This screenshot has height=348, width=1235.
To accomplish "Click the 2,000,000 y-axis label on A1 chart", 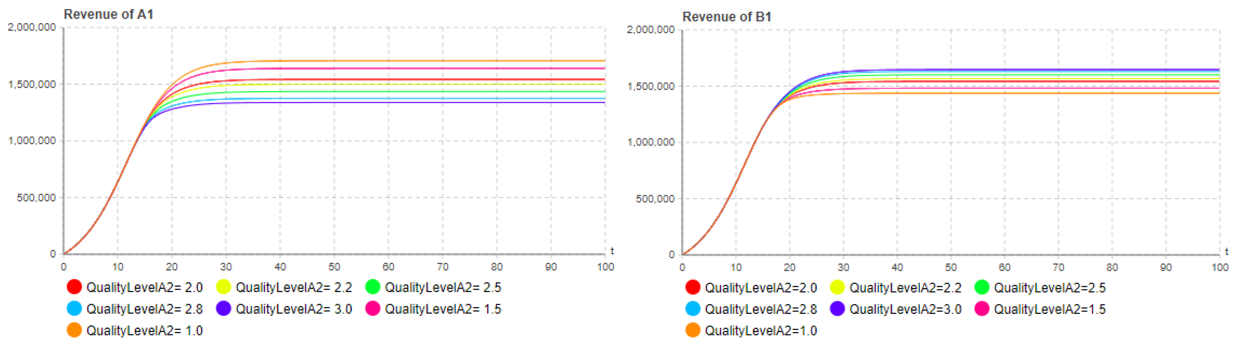I will 32,27.
